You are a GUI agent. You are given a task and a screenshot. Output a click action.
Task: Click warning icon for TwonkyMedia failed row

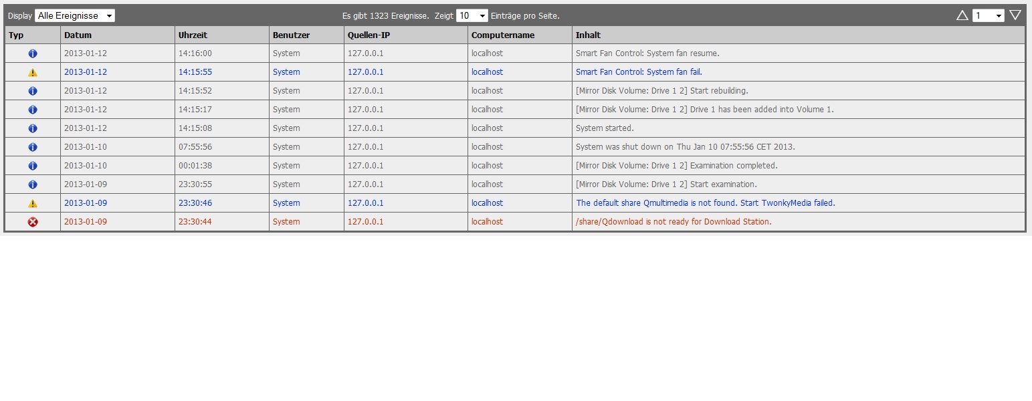[x=33, y=203]
